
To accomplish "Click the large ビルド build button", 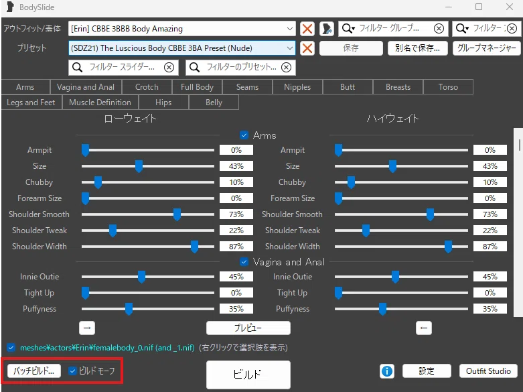I will [x=248, y=375].
